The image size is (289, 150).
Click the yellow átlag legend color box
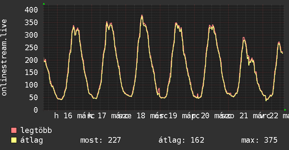click(x=14, y=140)
